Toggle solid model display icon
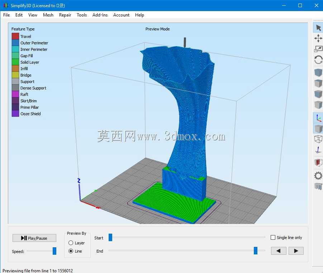This screenshot has height=273, width=323. click(318, 128)
